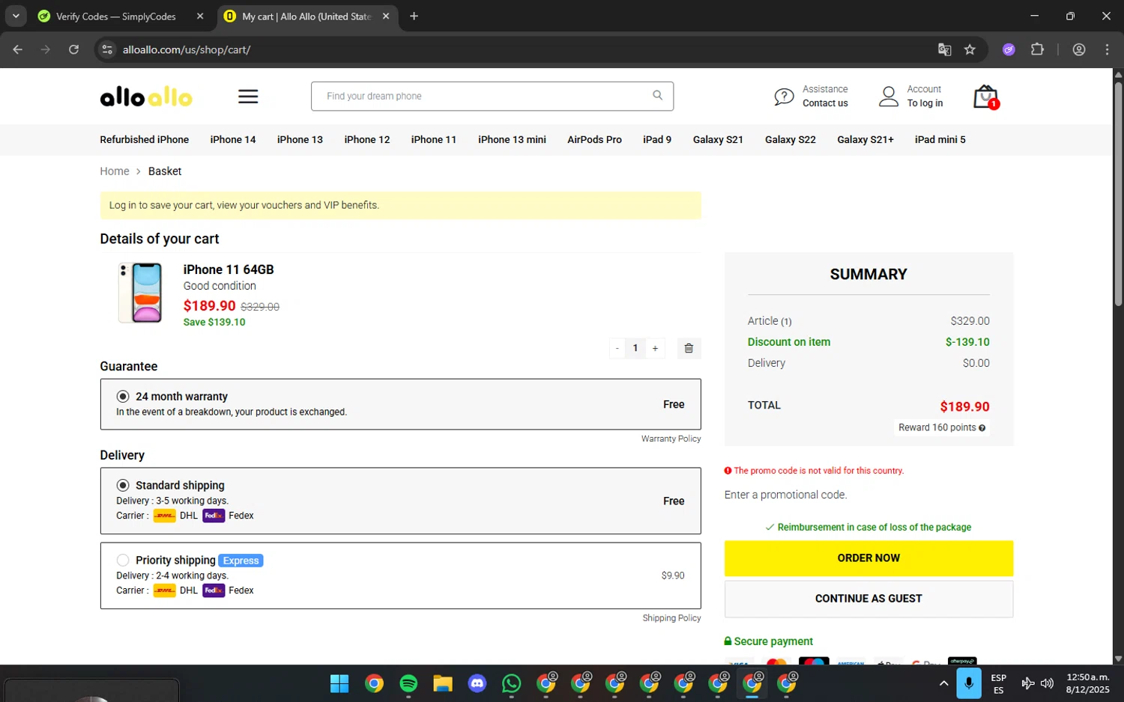
Task: Reload the page
Action: 73,49
